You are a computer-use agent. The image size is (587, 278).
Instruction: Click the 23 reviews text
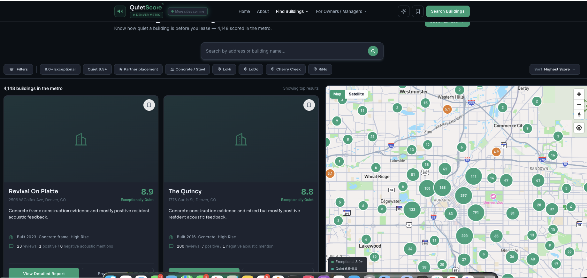(x=26, y=246)
